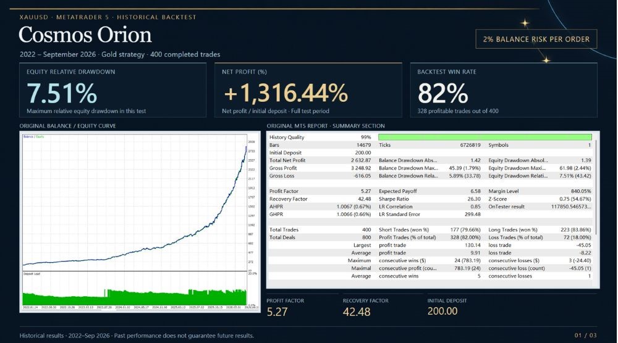Click the Balance / Equity chart legend
This screenshot has height=343, width=618.
pos(33,136)
